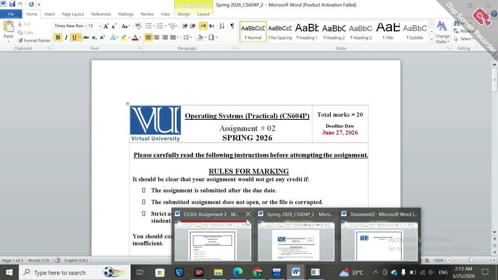Open Microsoft Edge from the taskbar
The height and width of the screenshot is (280, 498).
(238, 272)
